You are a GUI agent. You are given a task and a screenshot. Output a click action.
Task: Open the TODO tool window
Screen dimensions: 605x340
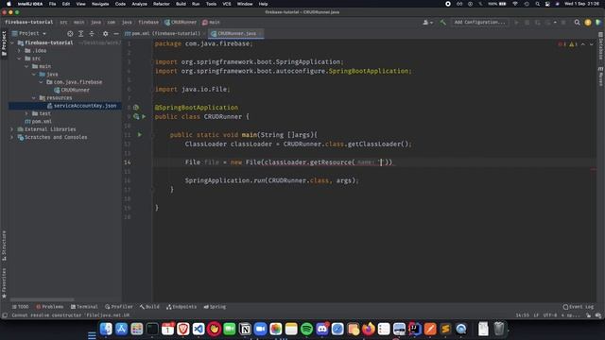click(x=21, y=307)
